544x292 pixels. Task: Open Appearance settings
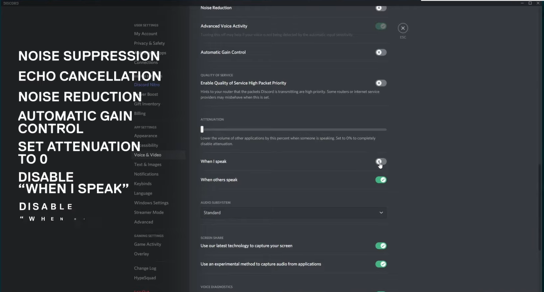click(x=146, y=136)
